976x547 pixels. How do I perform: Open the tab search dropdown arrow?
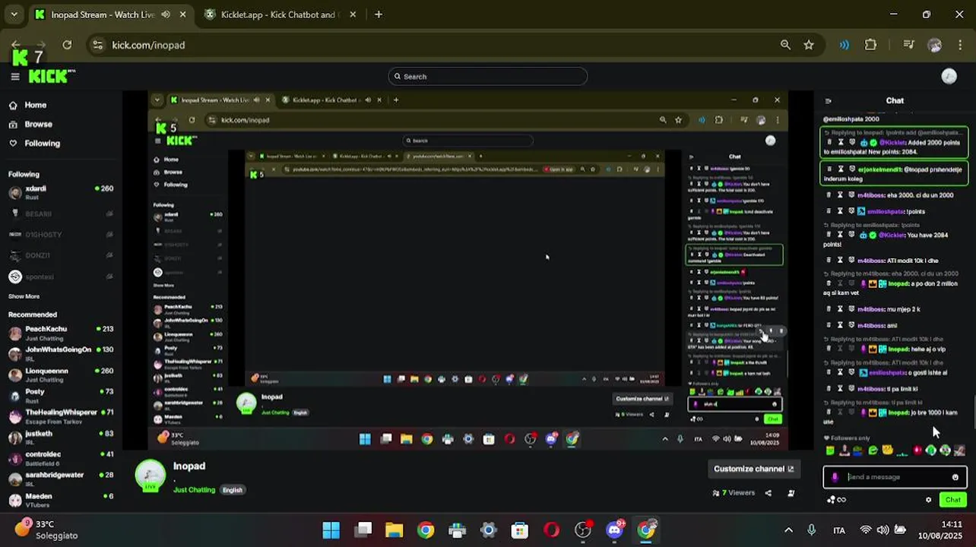tap(14, 14)
